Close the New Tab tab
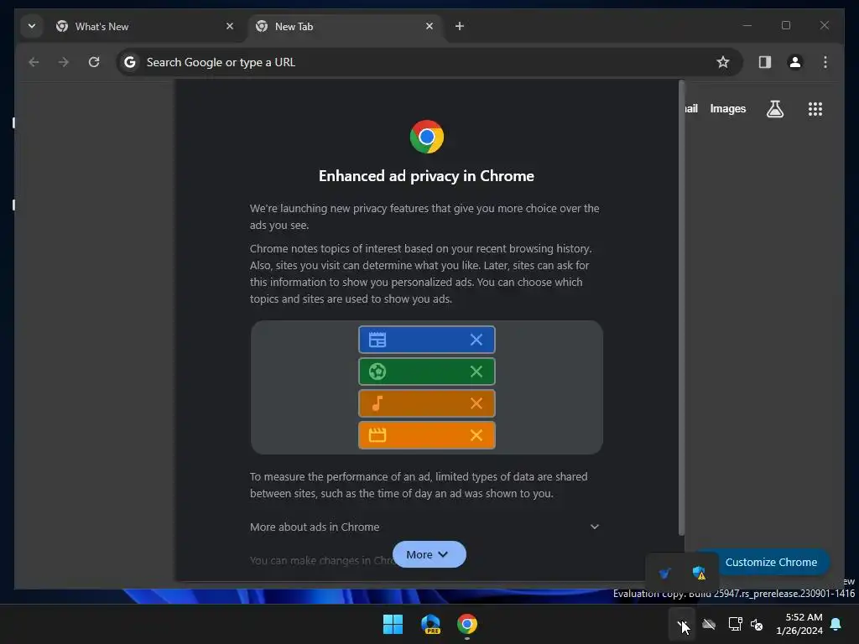The height and width of the screenshot is (644, 859). pos(429,26)
